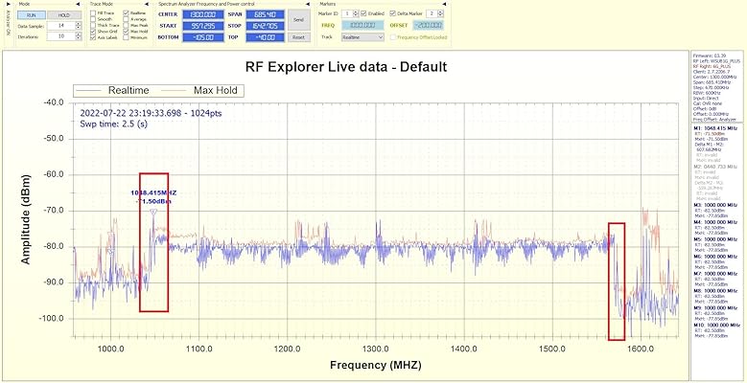Click the STOP frequency field

tap(265, 26)
